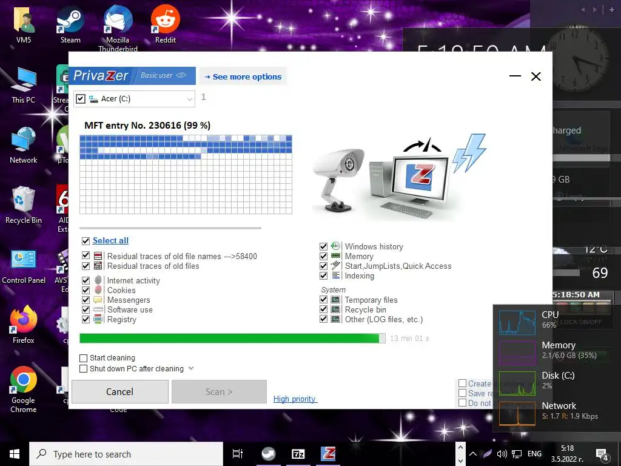Viewport: 621px width, 466px height.
Task: Toggle the Internet activity checkbox
Action: [x=86, y=280]
